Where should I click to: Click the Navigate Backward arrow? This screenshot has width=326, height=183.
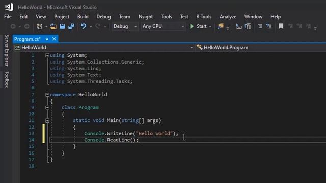pos(13,26)
